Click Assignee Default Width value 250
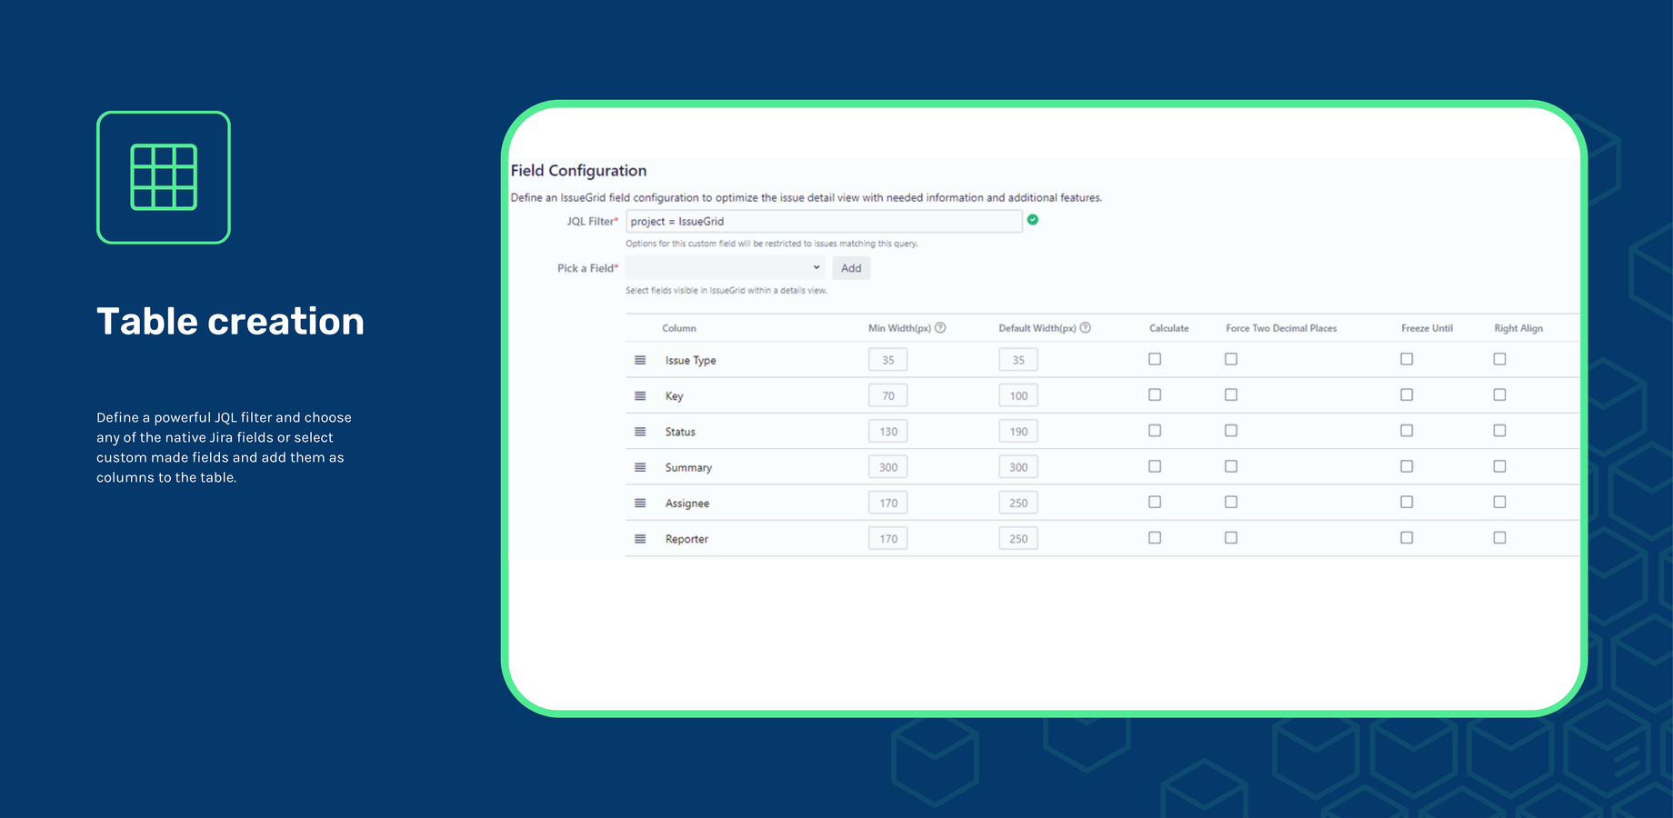The height and width of the screenshot is (818, 1673). click(x=1018, y=504)
